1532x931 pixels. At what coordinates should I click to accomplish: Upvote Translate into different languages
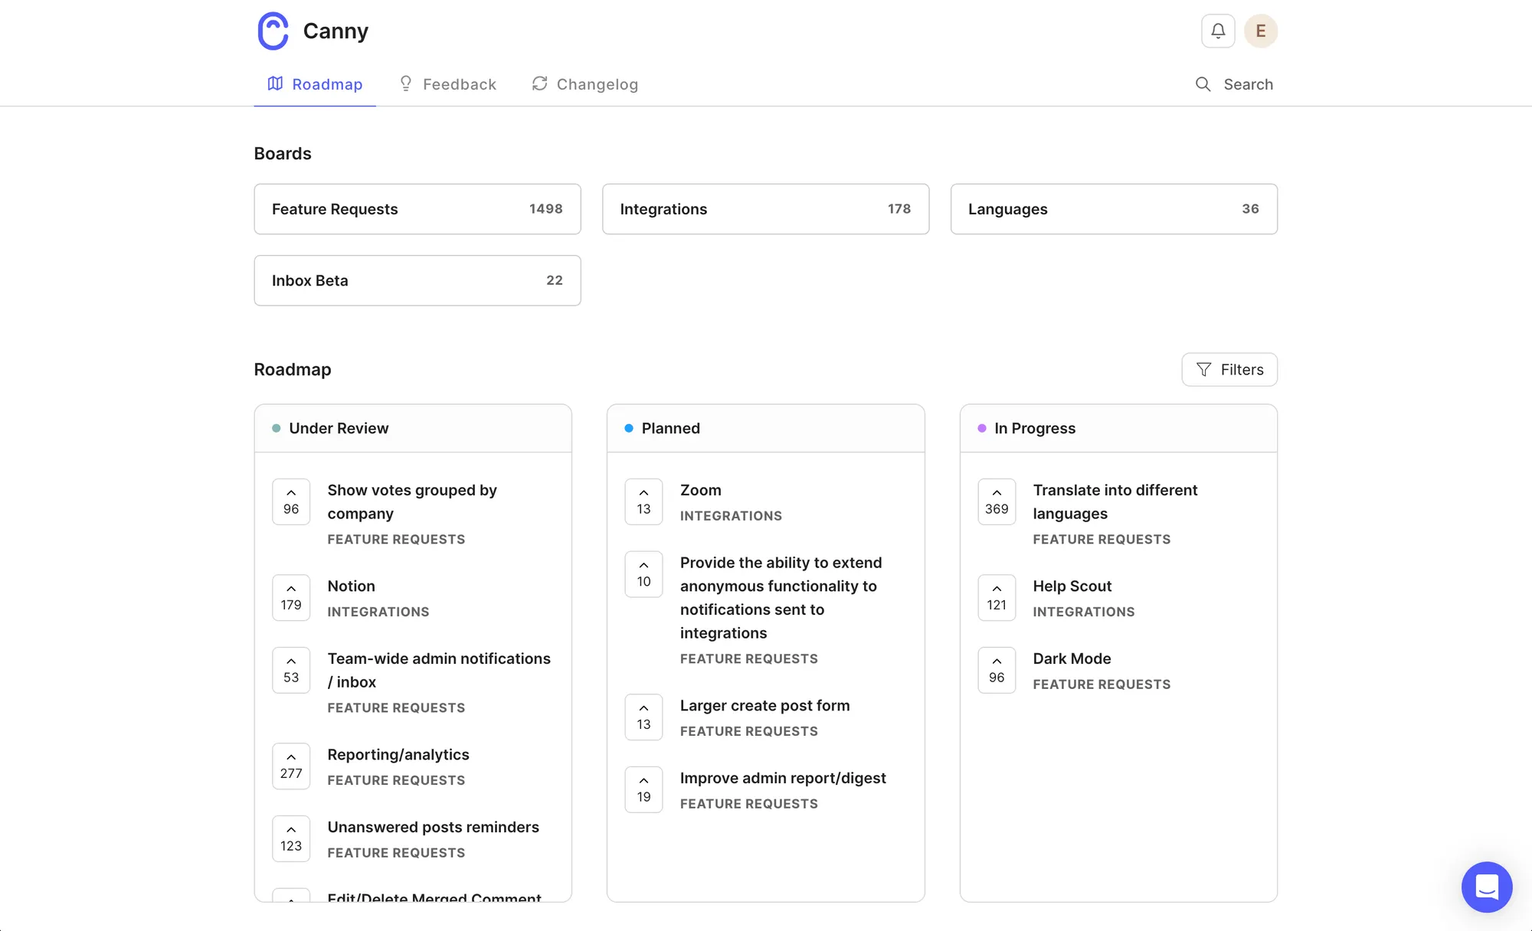[x=997, y=501]
